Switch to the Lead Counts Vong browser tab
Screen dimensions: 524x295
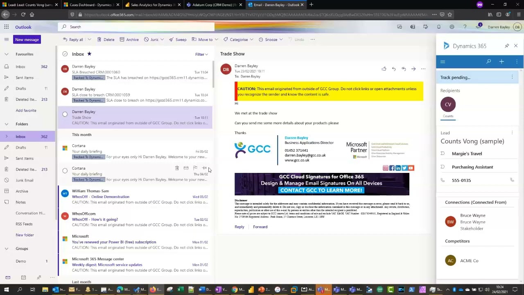(x=30, y=5)
